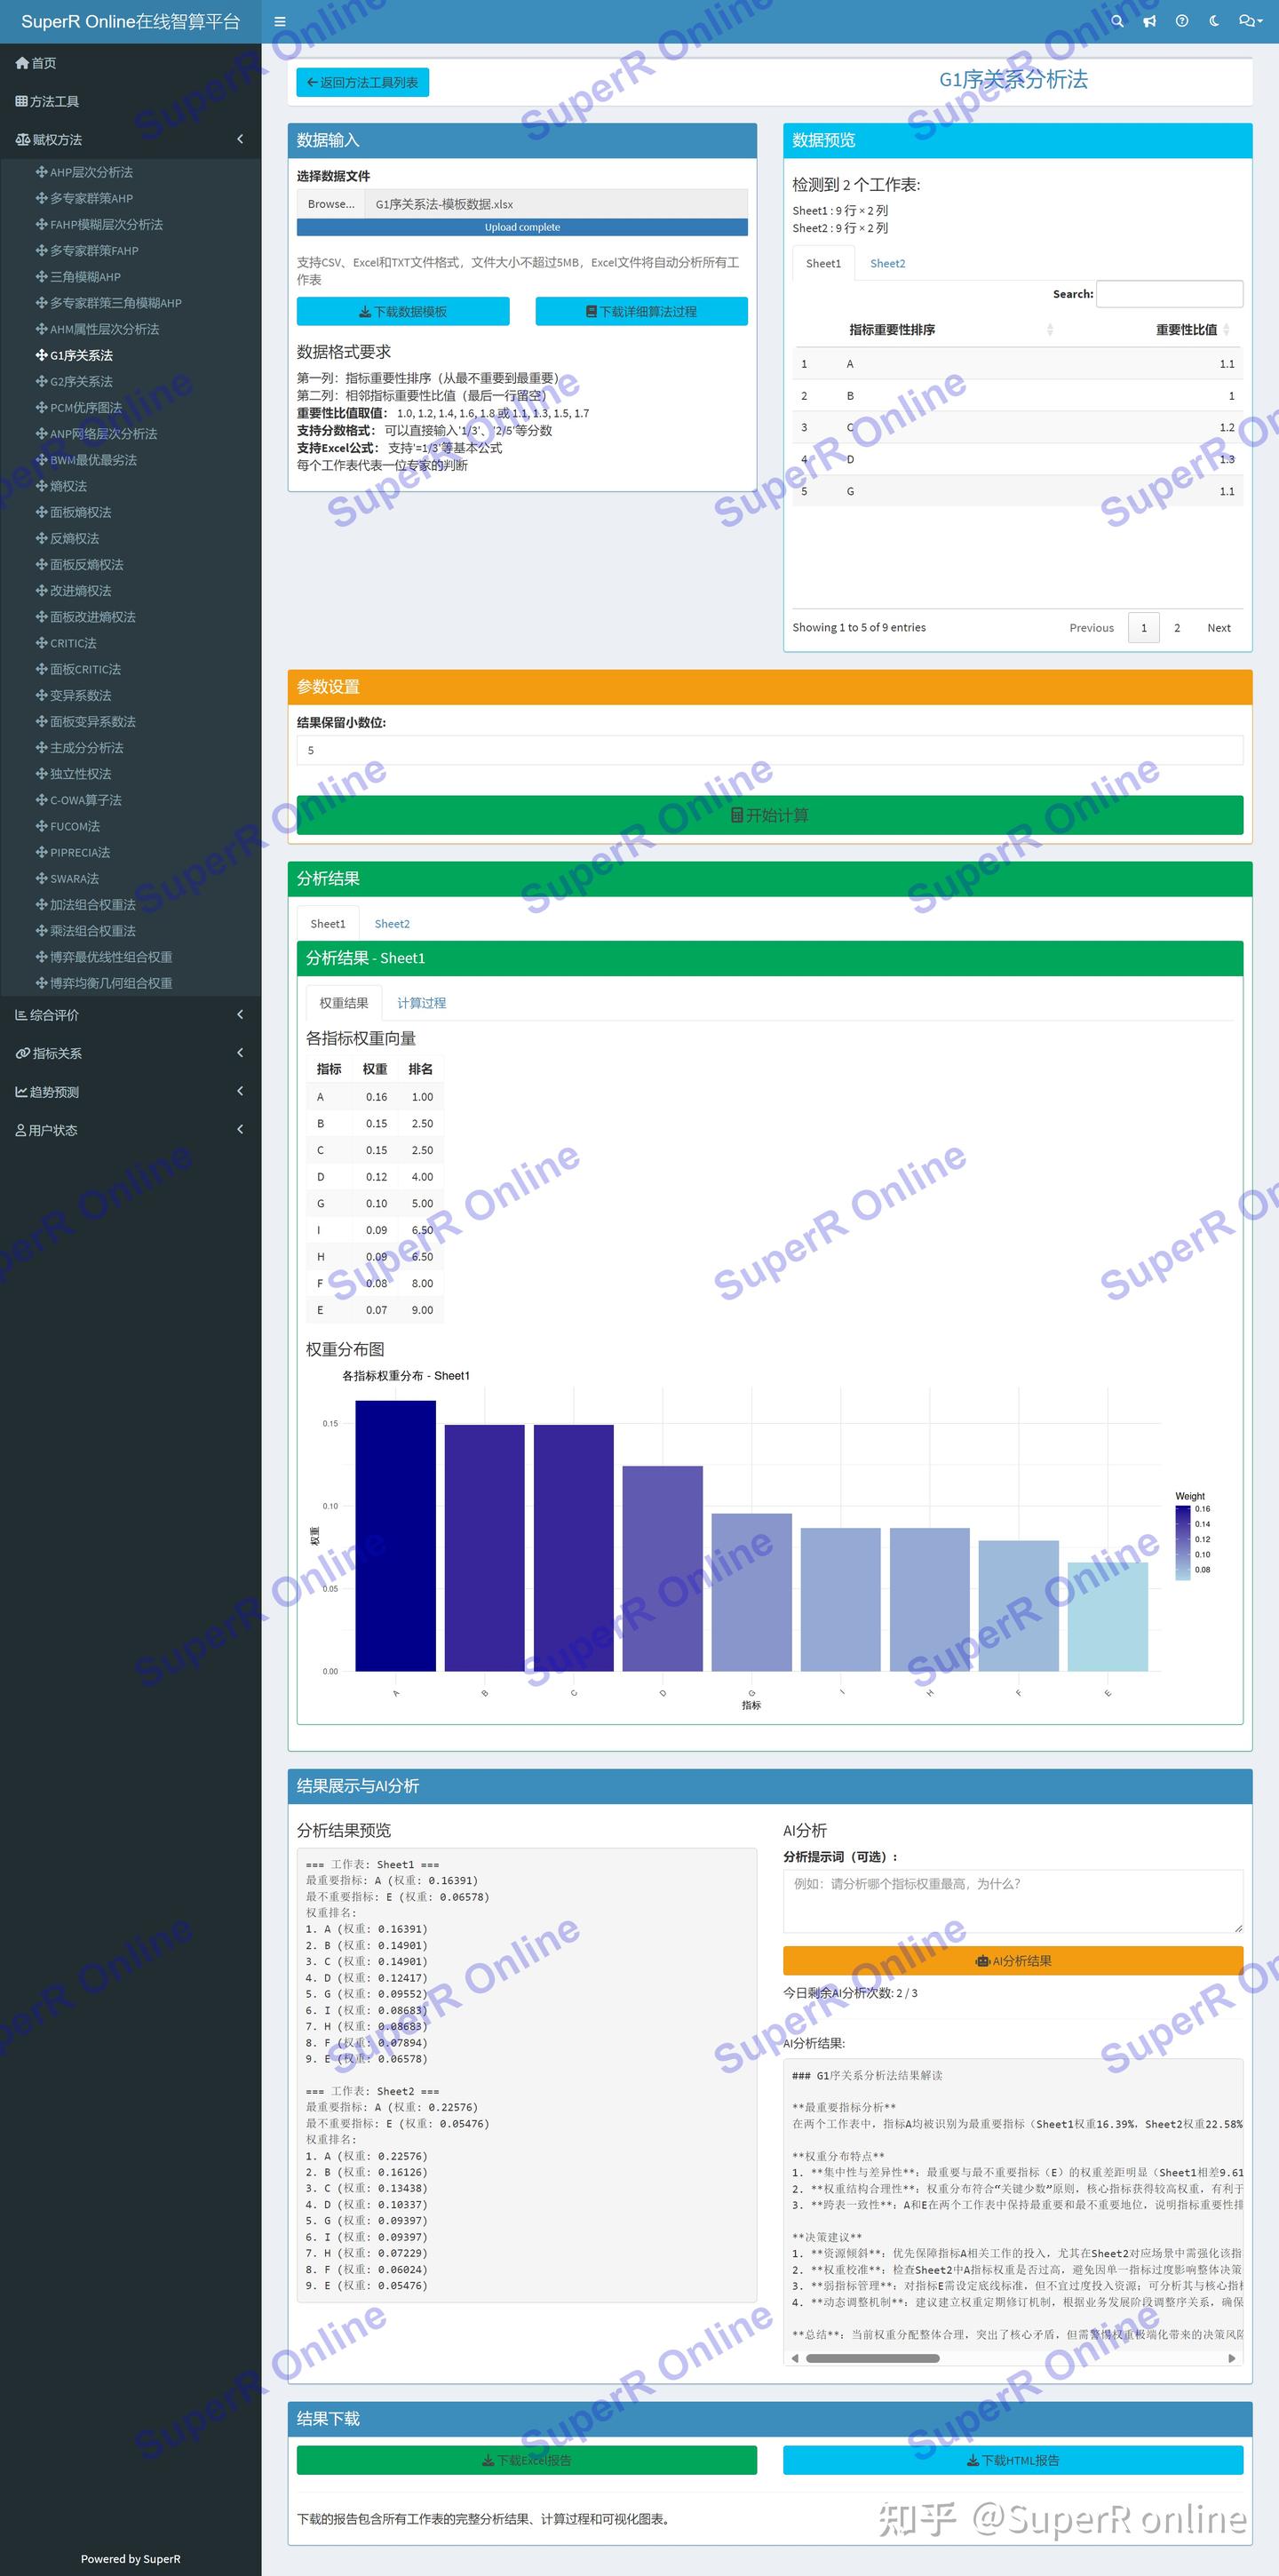Click the home icon beside 首页

(x=22, y=63)
